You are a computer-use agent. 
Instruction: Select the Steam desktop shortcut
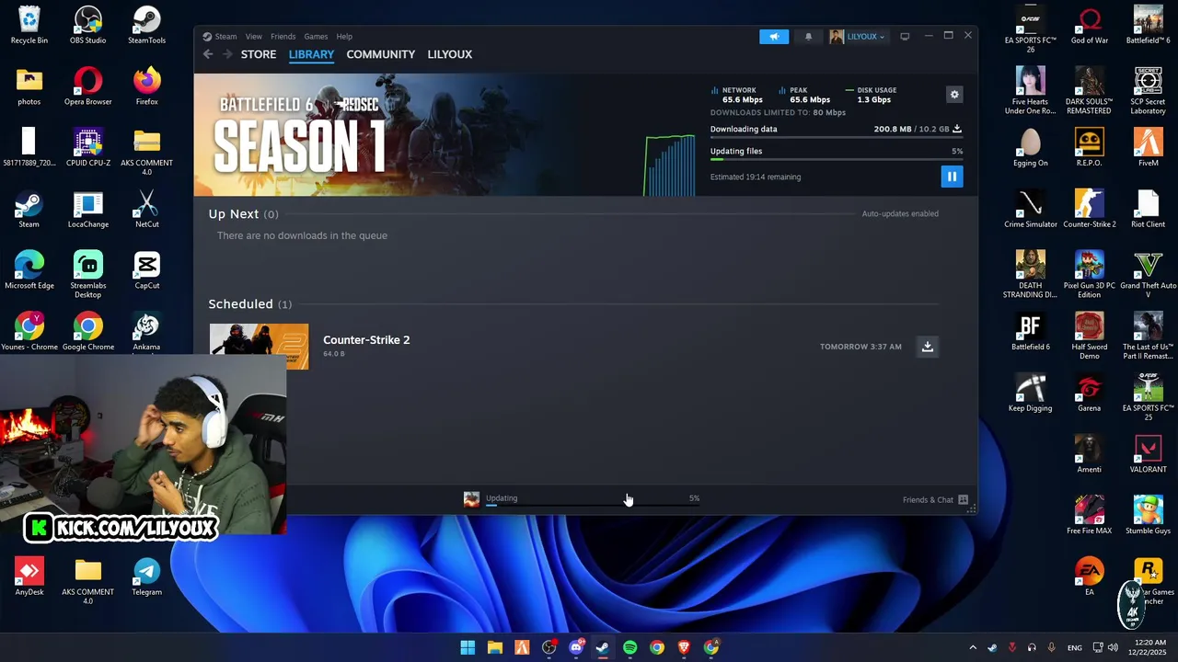(x=29, y=209)
